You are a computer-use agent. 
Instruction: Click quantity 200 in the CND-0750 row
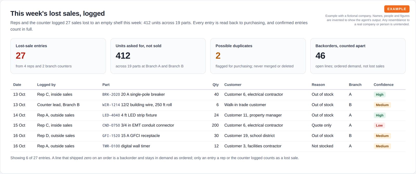[x=215, y=125]
